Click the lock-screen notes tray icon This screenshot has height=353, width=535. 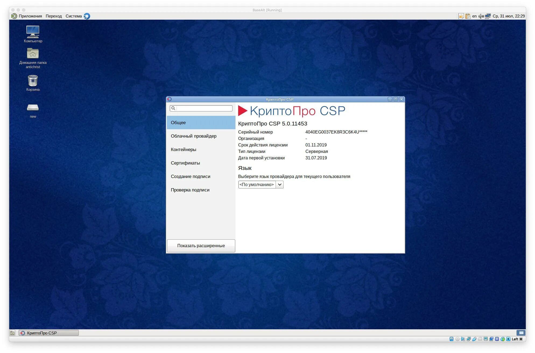point(461,16)
